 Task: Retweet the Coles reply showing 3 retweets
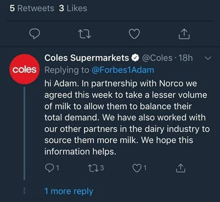[96, 168]
